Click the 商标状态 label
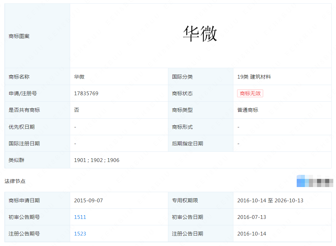 coord(182,94)
